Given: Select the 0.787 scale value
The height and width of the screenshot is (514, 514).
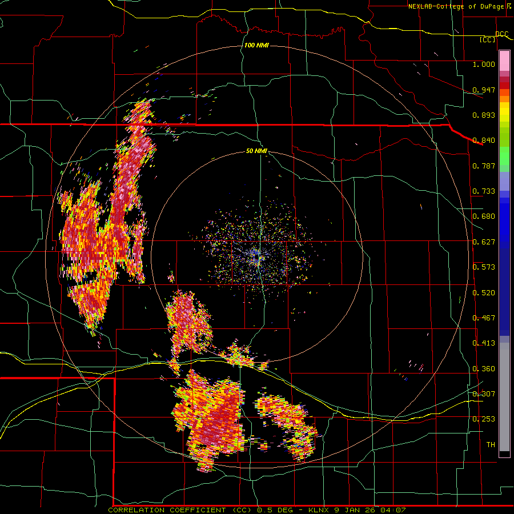Looking at the screenshot, I should pyautogui.click(x=484, y=166).
